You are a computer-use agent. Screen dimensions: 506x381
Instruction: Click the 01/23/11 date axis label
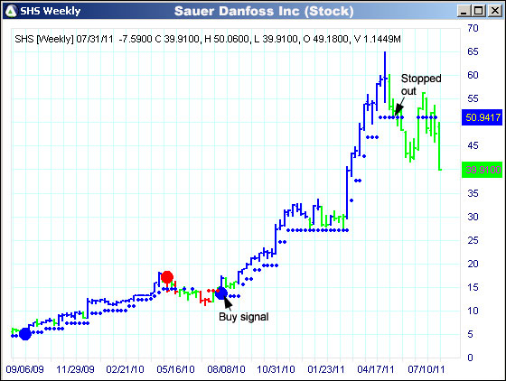tap(326, 369)
